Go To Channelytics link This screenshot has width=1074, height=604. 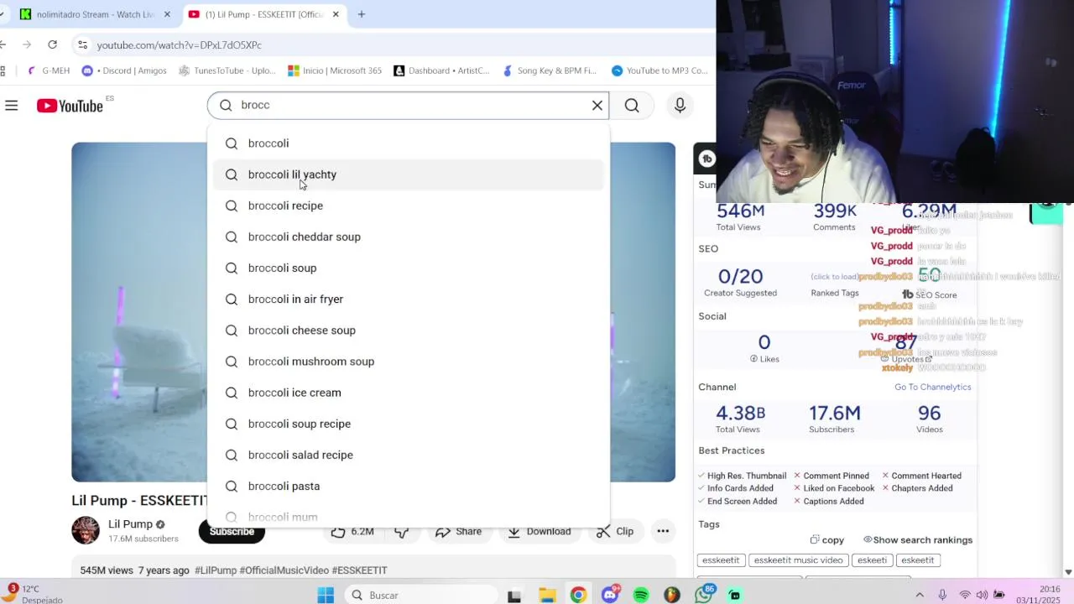932,387
